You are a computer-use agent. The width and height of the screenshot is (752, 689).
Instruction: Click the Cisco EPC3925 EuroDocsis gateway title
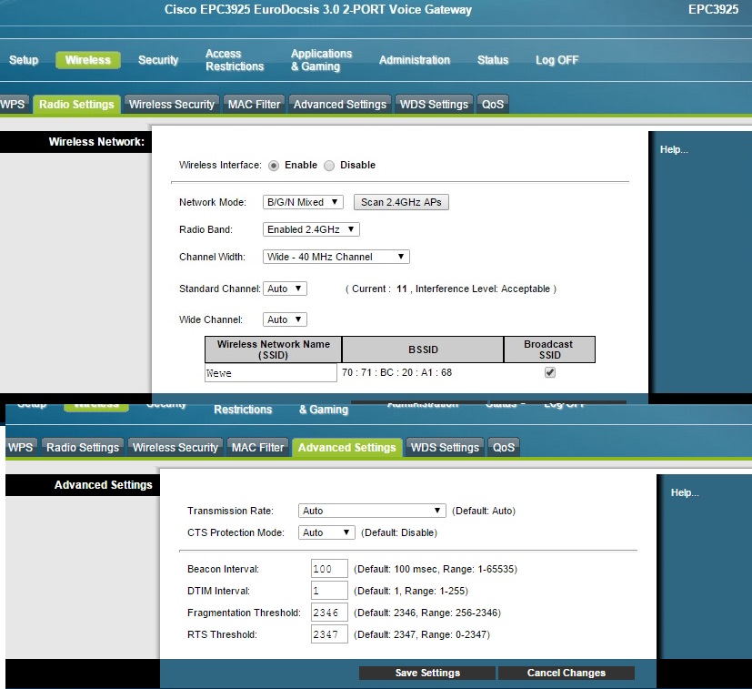point(318,10)
